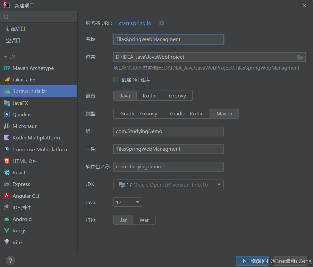Close the 新建项目 dialog
Screen dimensions: 313x267
304,5
